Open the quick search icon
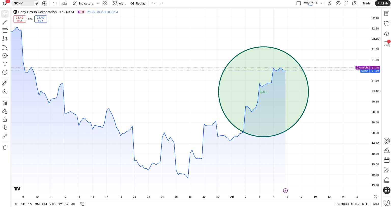 (330, 3)
